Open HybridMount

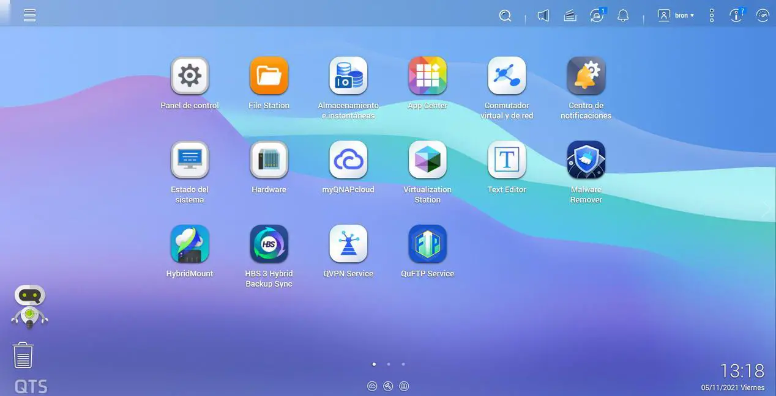coord(190,244)
